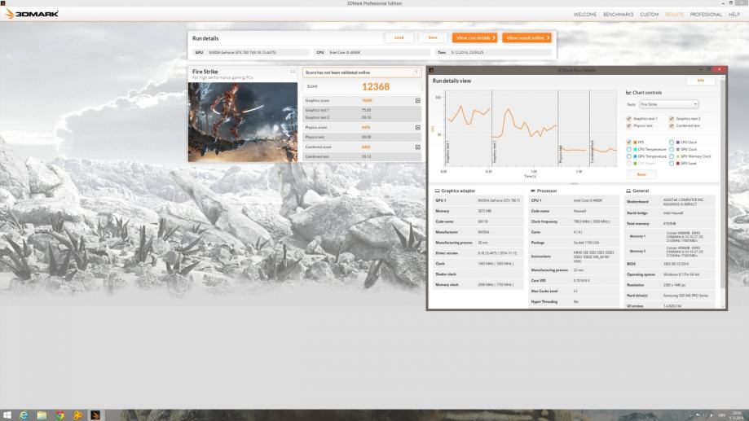This screenshot has height=421, width=749.
Task: Enable CPU Temperature chart series
Action: pos(628,149)
